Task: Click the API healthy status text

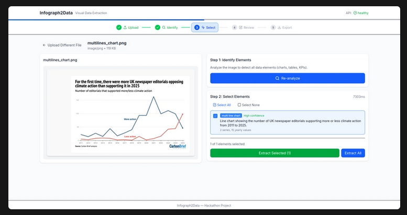Action: pos(363,13)
